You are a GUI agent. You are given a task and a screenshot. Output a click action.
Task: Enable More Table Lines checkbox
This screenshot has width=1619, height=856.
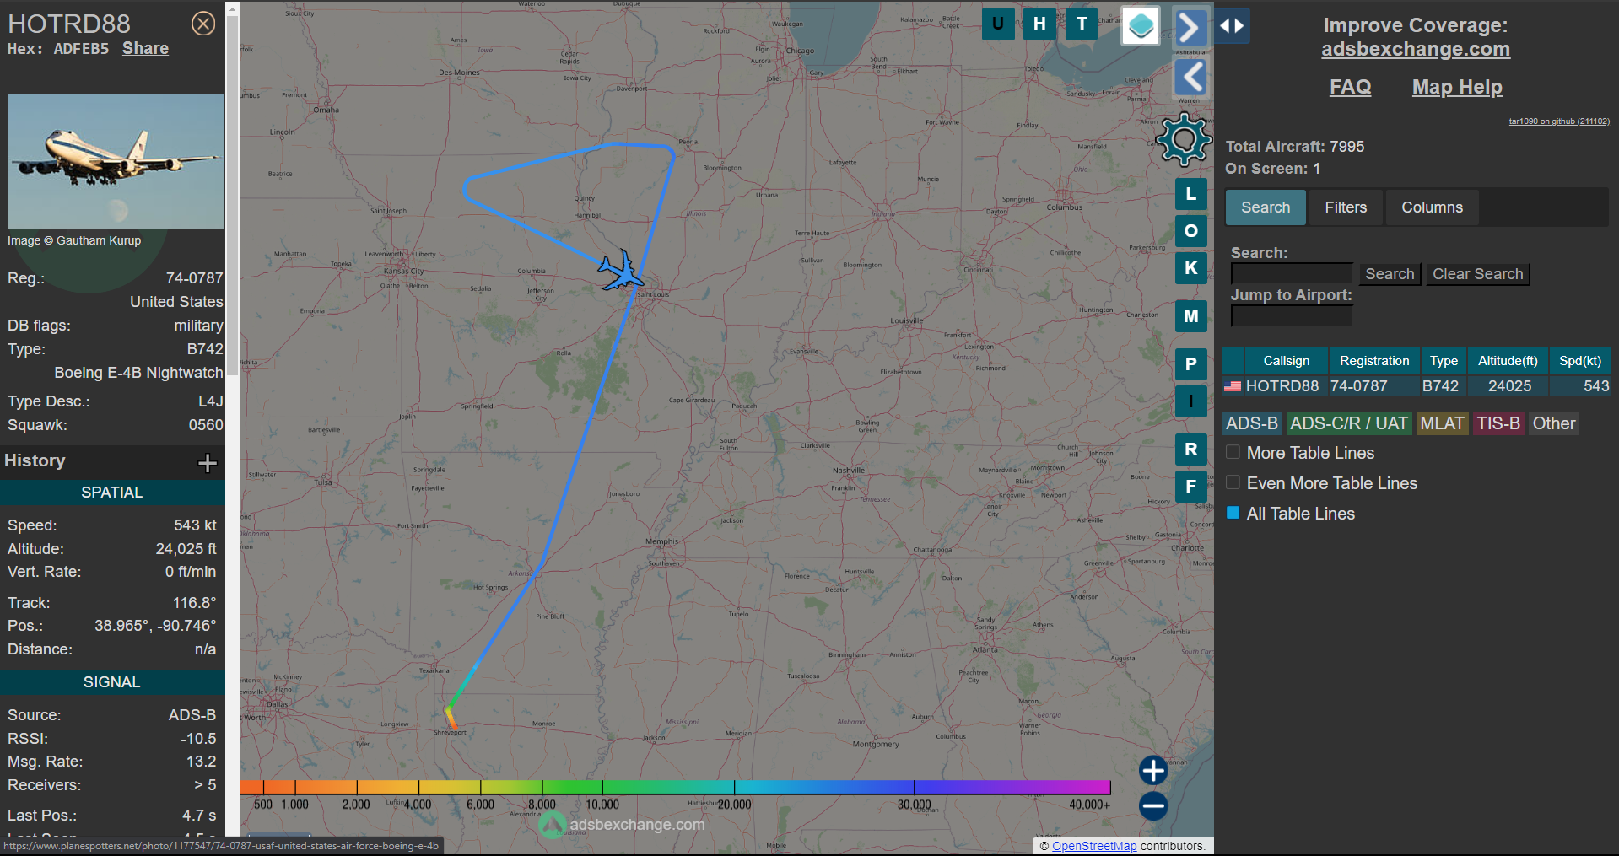pyautogui.click(x=1233, y=452)
